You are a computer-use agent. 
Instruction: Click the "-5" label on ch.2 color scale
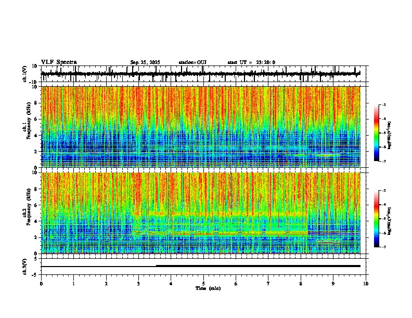[x=384, y=219]
